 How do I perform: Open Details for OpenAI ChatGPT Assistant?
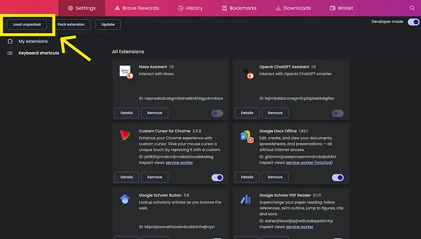pyautogui.click(x=247, y=113)
